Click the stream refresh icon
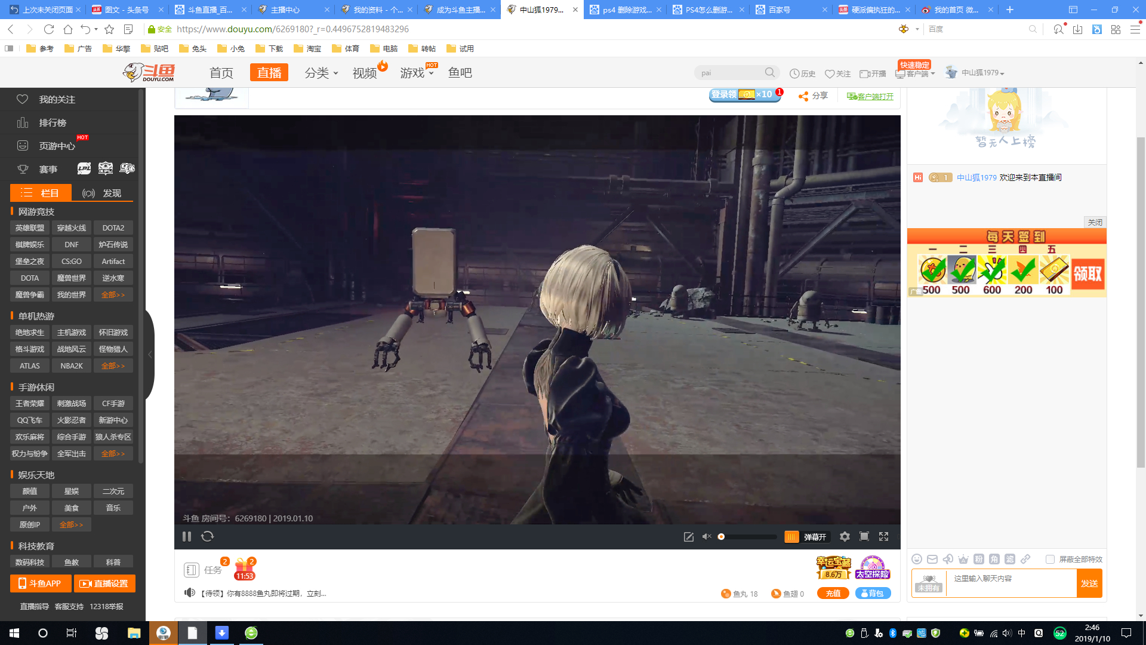 pos(207,536)
